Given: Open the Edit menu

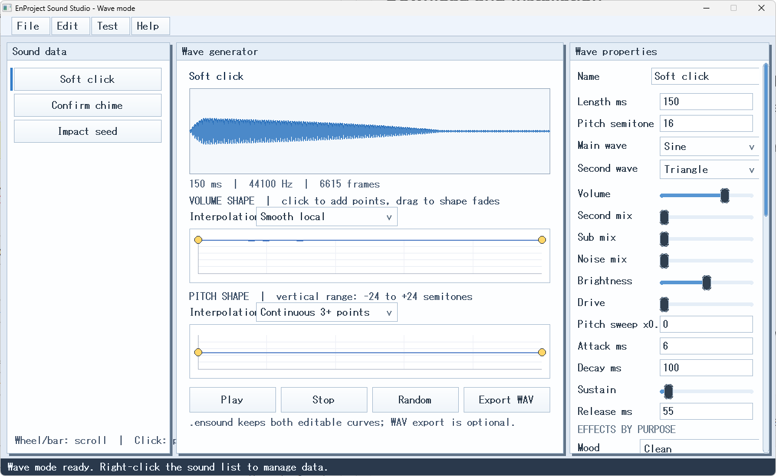Looking at the screenshot, I should coord(71,26).
